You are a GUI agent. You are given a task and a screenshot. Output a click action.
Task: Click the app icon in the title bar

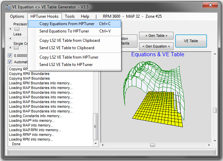pyautogui.click(x=8, y=7)
